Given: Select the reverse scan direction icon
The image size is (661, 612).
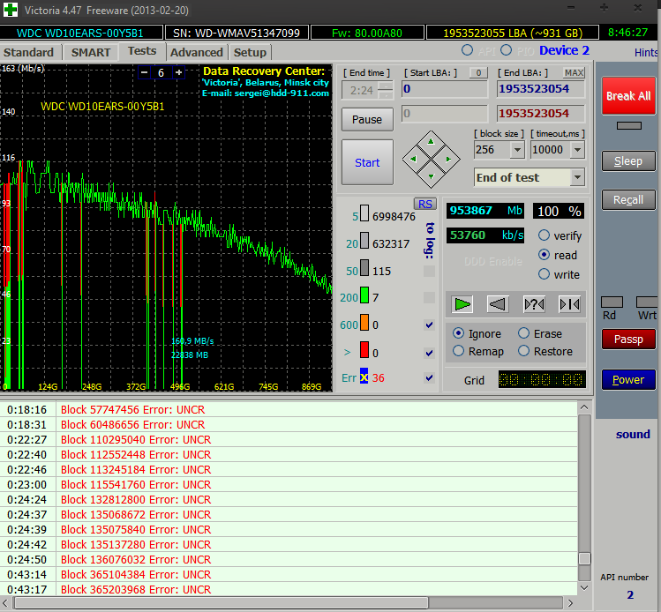Looking at the screenshot, I should (x=498, y=304).
